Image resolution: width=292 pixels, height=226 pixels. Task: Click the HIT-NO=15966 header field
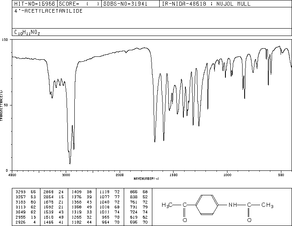(x=35, y=4)
